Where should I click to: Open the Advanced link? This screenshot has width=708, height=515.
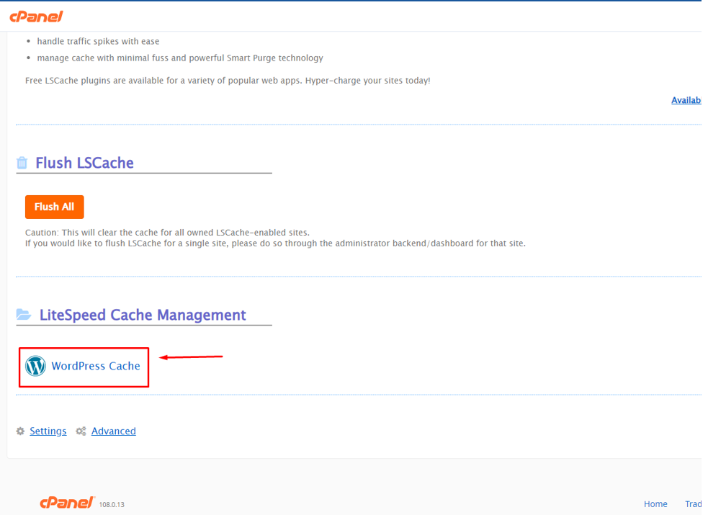(113, 431)
